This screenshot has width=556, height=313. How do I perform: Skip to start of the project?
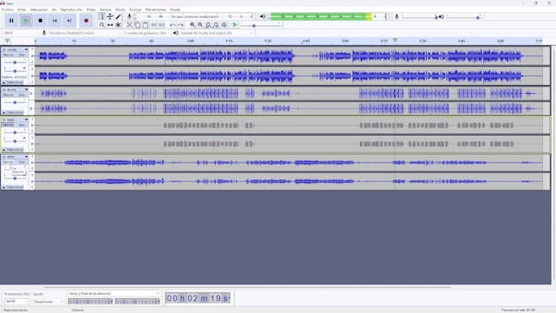[55, 20]
